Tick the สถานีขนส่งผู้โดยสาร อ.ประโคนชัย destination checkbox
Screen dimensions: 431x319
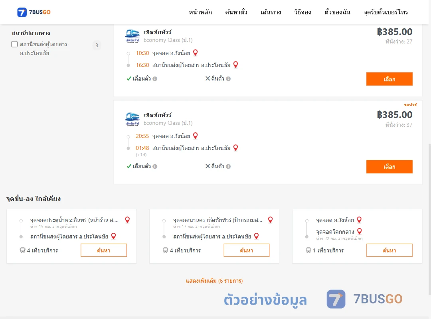[15, 44]
